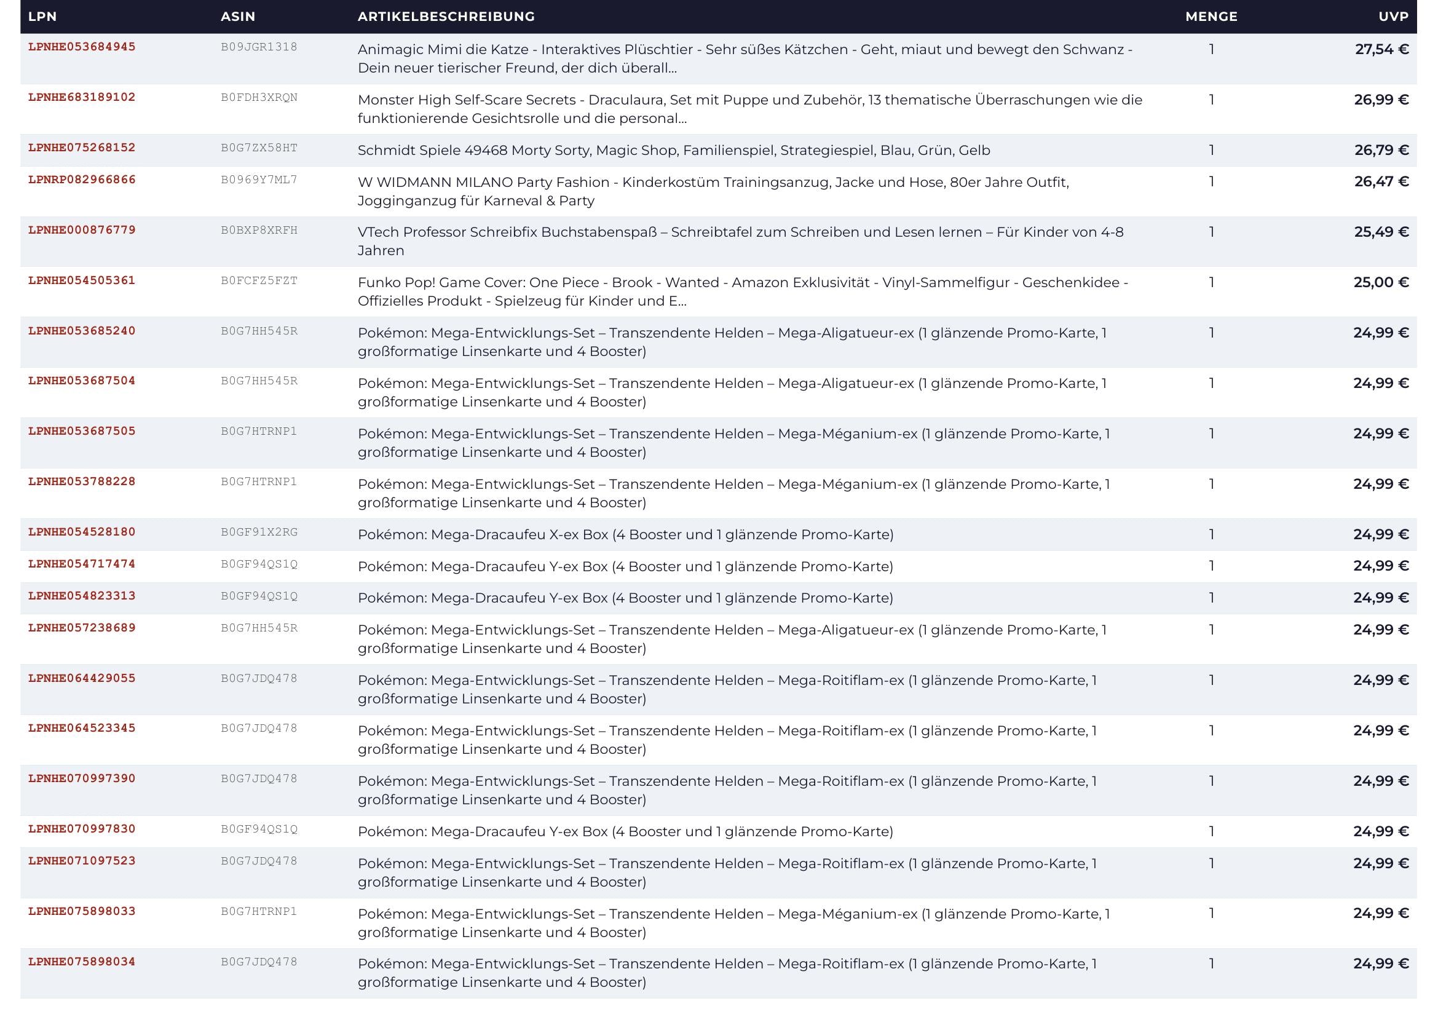Click the price 26,79 €
This screenshot has height=1017, width=1438.
(x=1381, y=149)
